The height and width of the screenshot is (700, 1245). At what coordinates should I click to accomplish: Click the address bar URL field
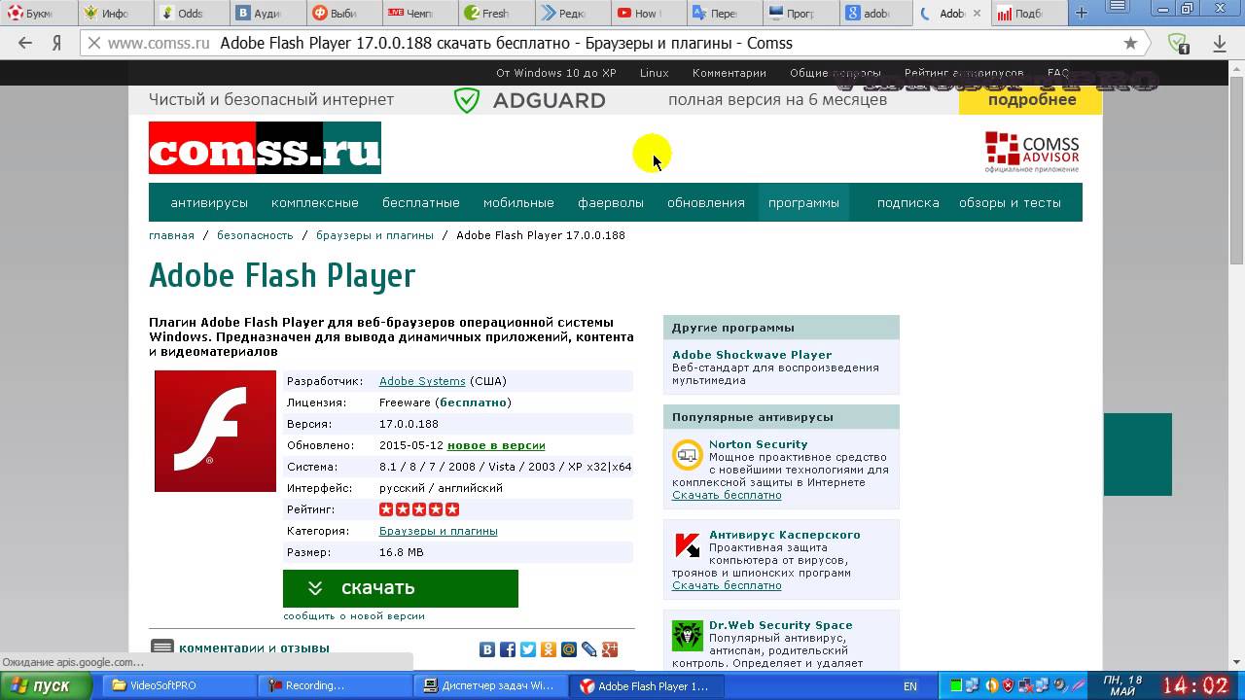click(x=613, y=43)
